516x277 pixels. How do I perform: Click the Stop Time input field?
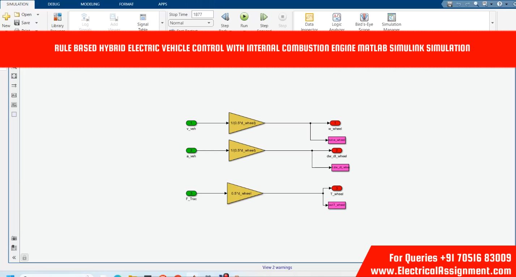[x=202, y=14]
